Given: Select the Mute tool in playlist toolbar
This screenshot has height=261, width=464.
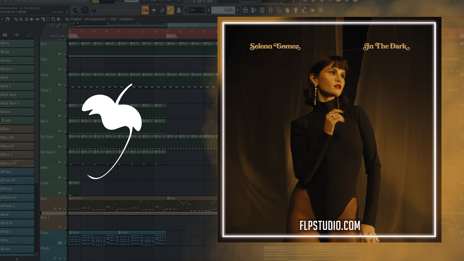Looking at the screenshot, I should [32, 19].
